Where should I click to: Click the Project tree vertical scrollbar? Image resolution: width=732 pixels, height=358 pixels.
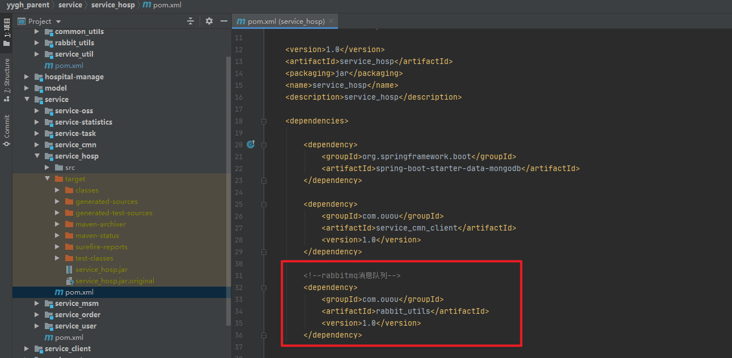pos(229,190)
